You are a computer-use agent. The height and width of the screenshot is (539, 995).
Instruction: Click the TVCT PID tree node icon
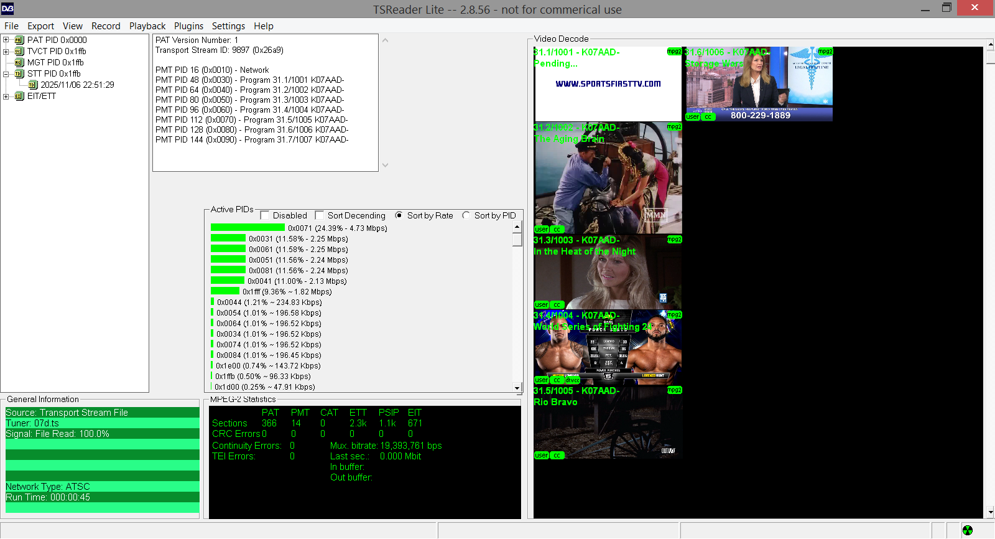19,51
